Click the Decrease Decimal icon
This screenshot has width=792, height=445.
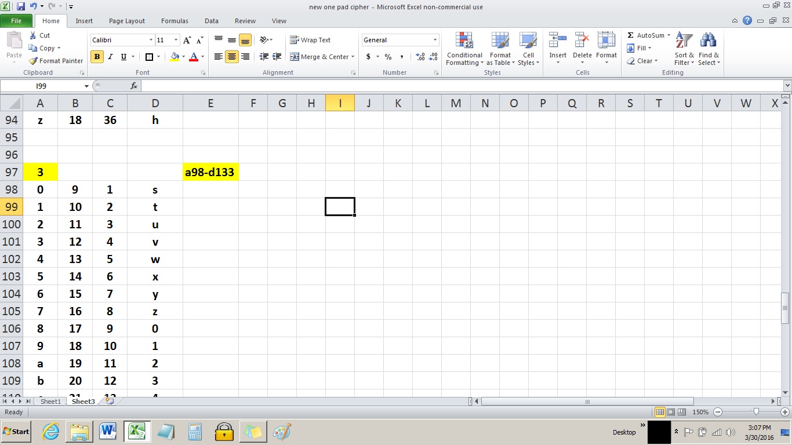pyautogui.click(x=434, y=57)
